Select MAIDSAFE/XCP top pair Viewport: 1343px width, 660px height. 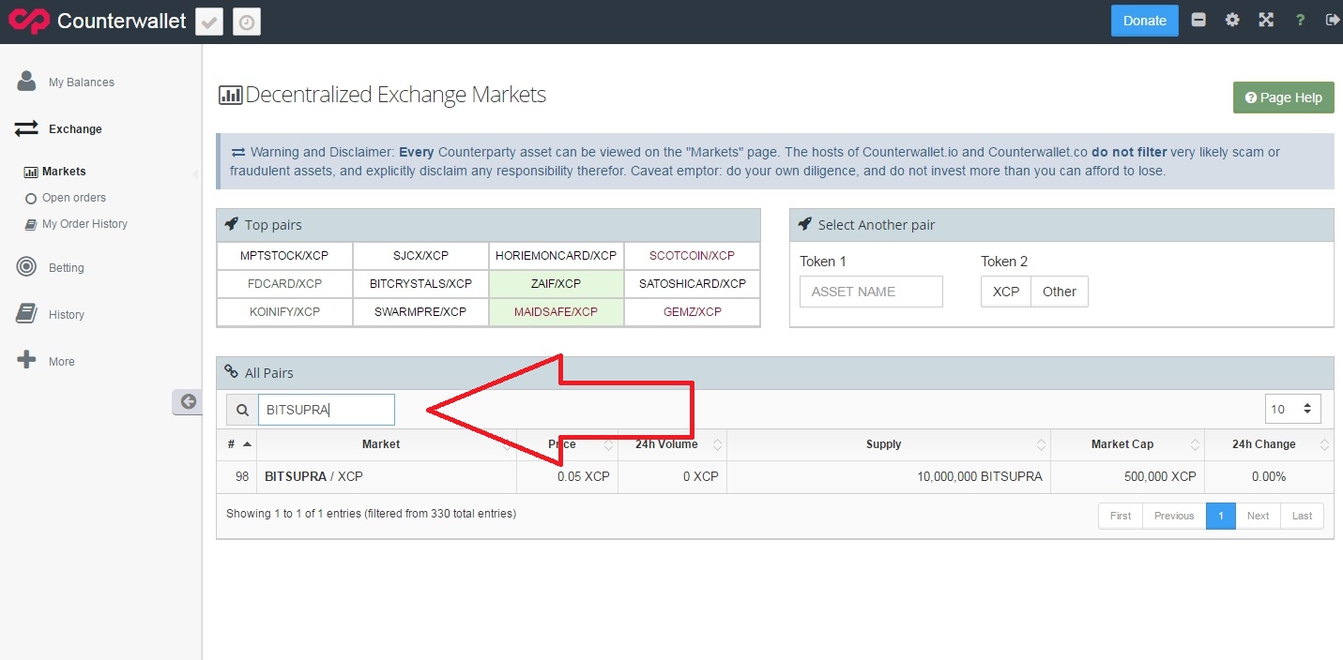point(557,312)
